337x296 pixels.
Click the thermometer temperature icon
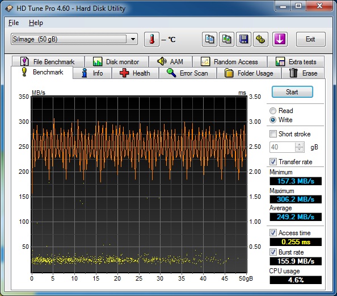[x=151, y=39]
